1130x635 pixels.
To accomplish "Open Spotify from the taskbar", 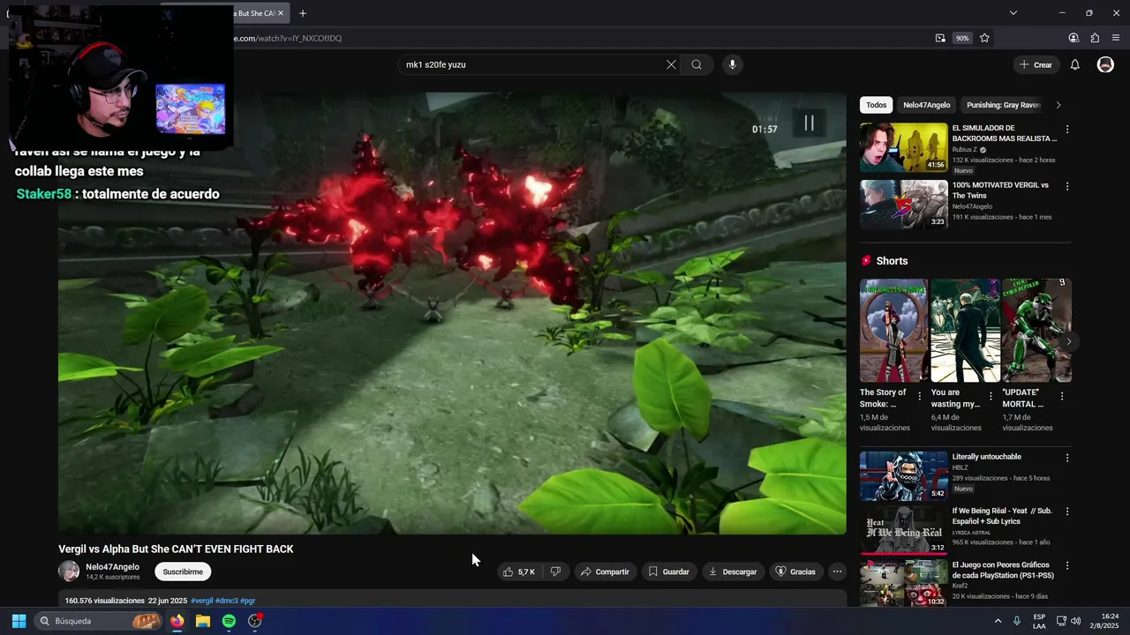I will pyautogui.click(x=229, y=621).
